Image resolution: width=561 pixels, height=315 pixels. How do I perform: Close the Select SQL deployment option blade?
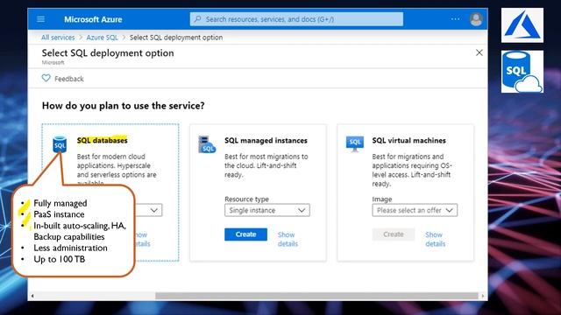point(479,52)
